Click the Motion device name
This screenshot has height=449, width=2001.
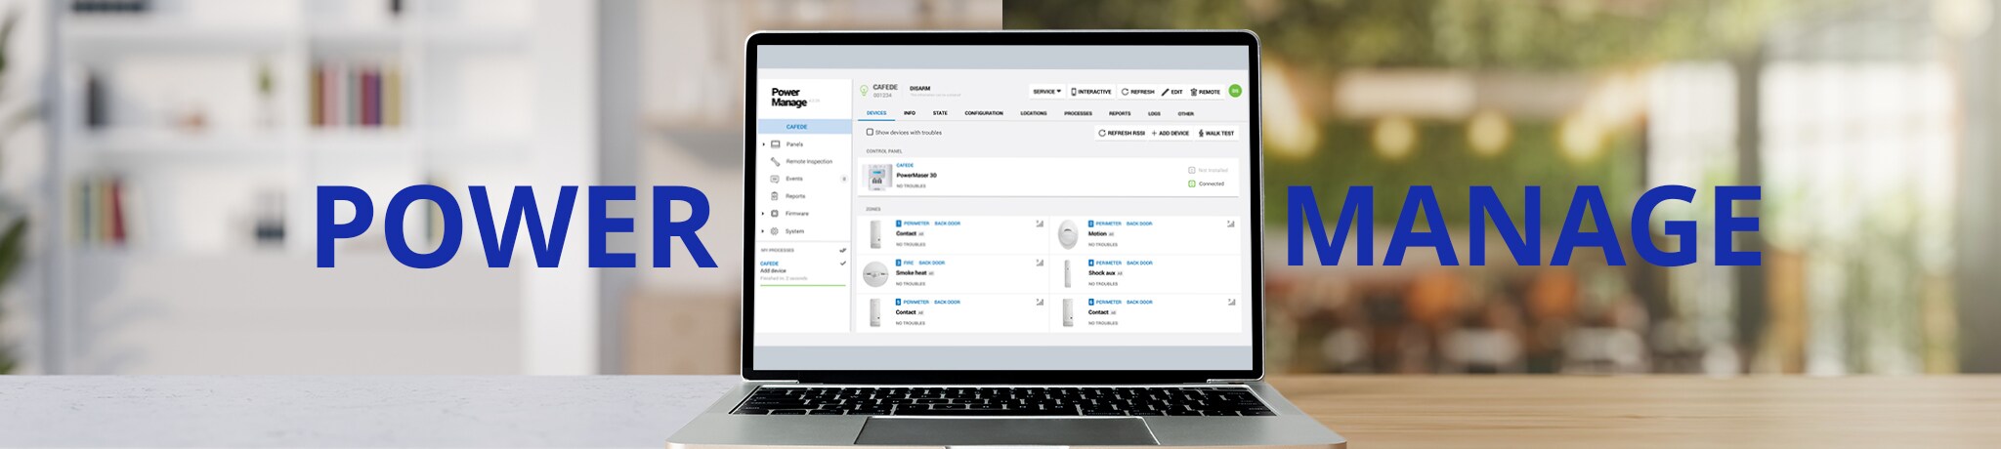click(x=1097, y=233)
